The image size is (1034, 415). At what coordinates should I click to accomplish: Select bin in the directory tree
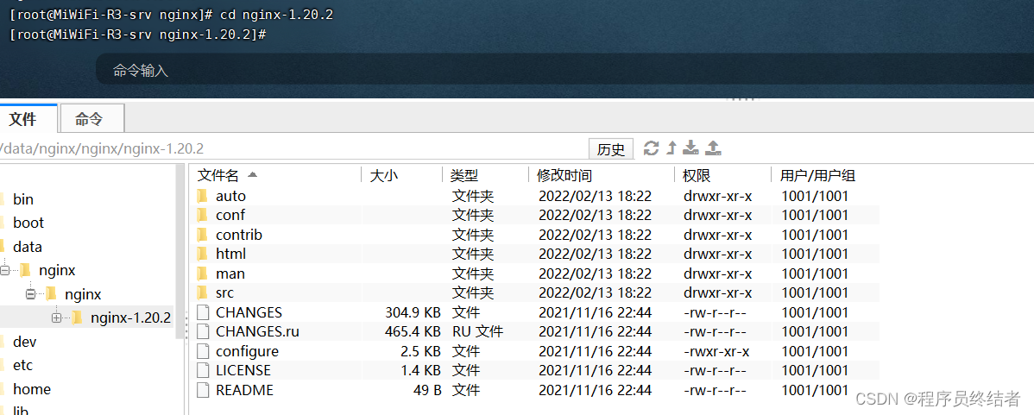pos(23,199)
